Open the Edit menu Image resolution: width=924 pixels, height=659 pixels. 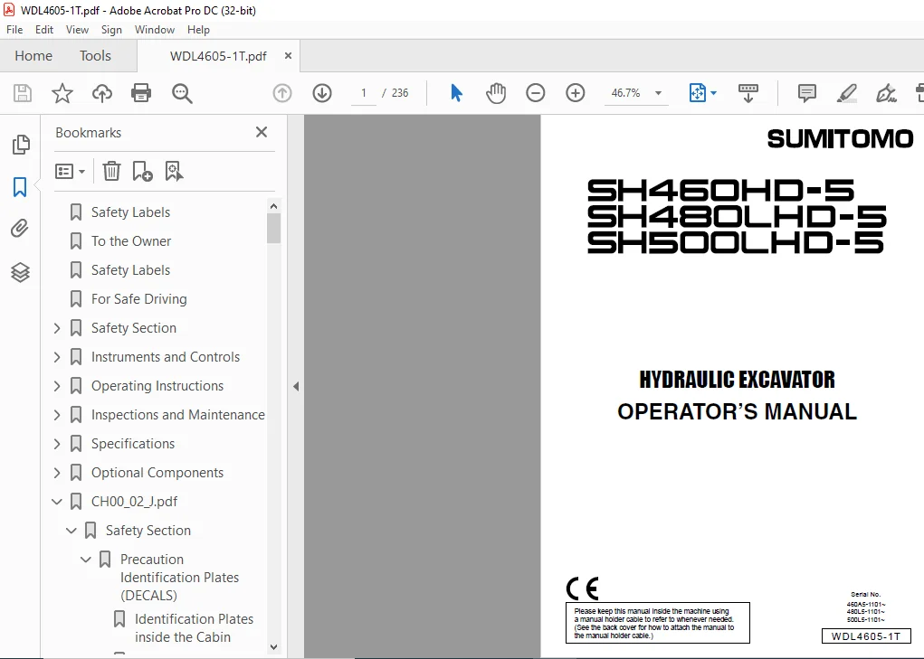(44, 30)
